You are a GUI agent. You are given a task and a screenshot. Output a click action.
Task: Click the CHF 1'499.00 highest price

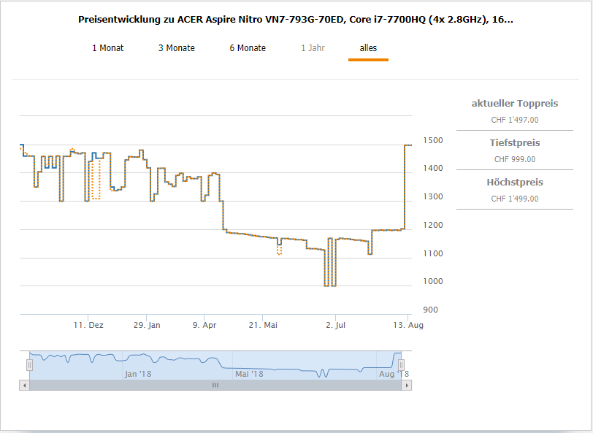(514, 199)
